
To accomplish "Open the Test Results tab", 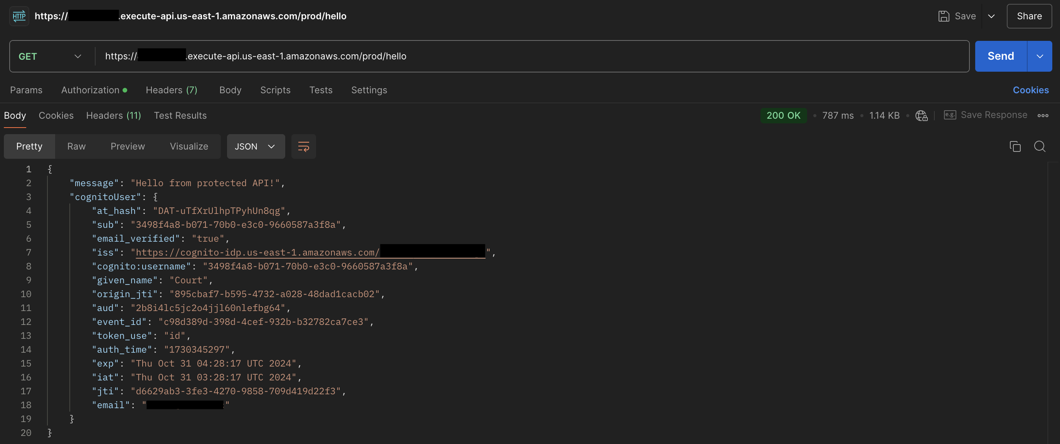I will [180, 116].
